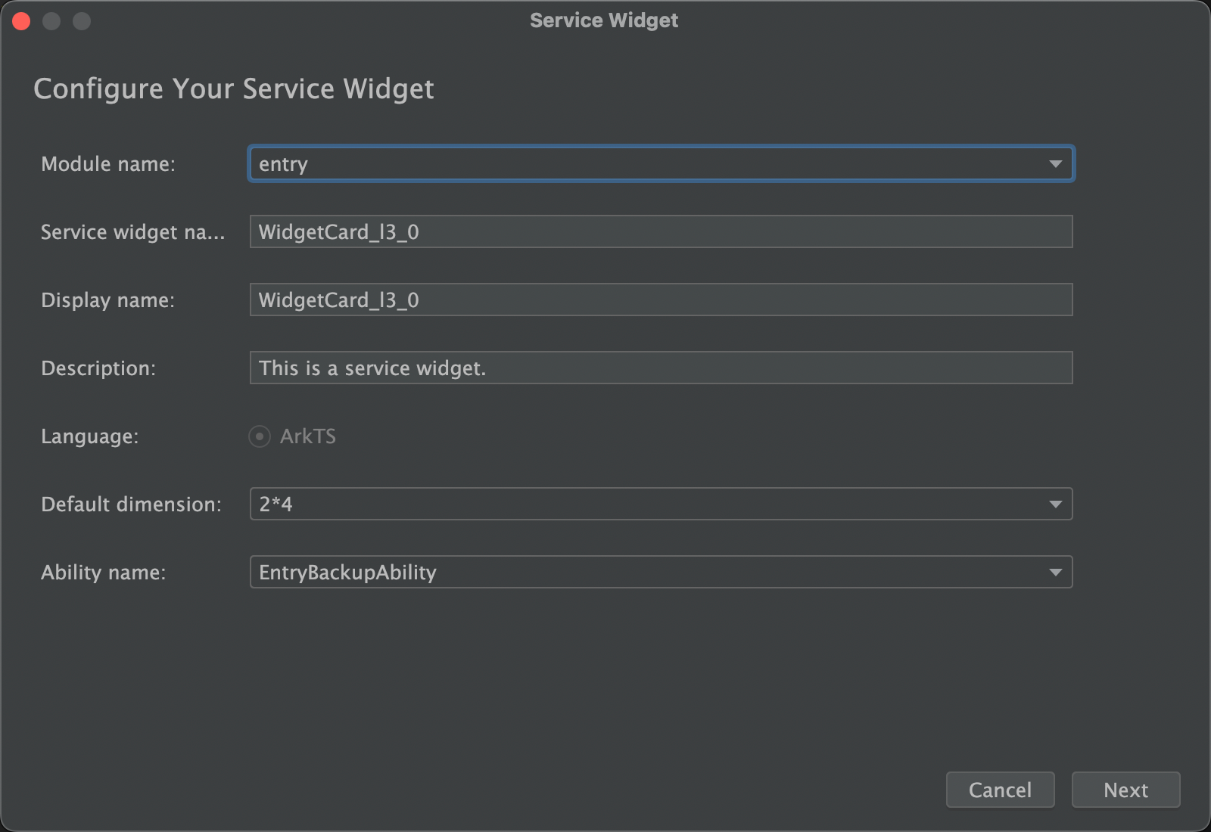
Task: Click the Service Widget title bar text
Action: point(604,20)
